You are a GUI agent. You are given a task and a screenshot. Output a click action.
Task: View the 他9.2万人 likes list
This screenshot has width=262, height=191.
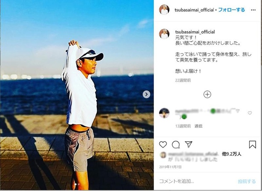231,154
